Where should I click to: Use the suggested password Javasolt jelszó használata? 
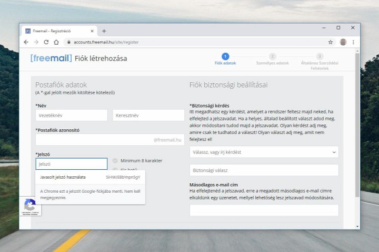pyautogui.click(x=91, y=177)
